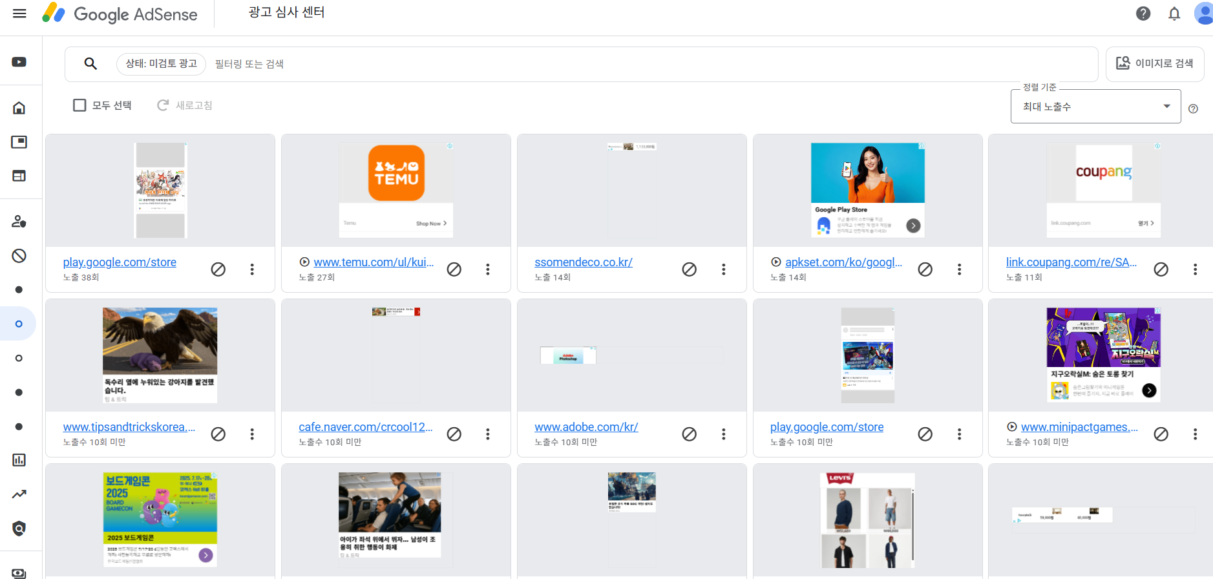Block the www.temu.com ad
This screenshot has width=1213, height=579.
tap(454, 269)
